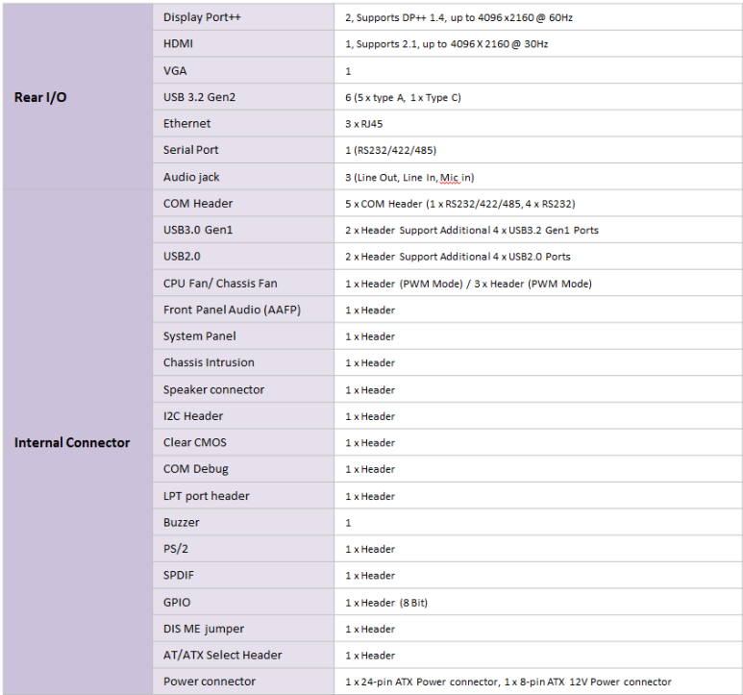
Task: Select the 'Supports 2.1' HDMI 30Hz value
Action: (447, 44)
